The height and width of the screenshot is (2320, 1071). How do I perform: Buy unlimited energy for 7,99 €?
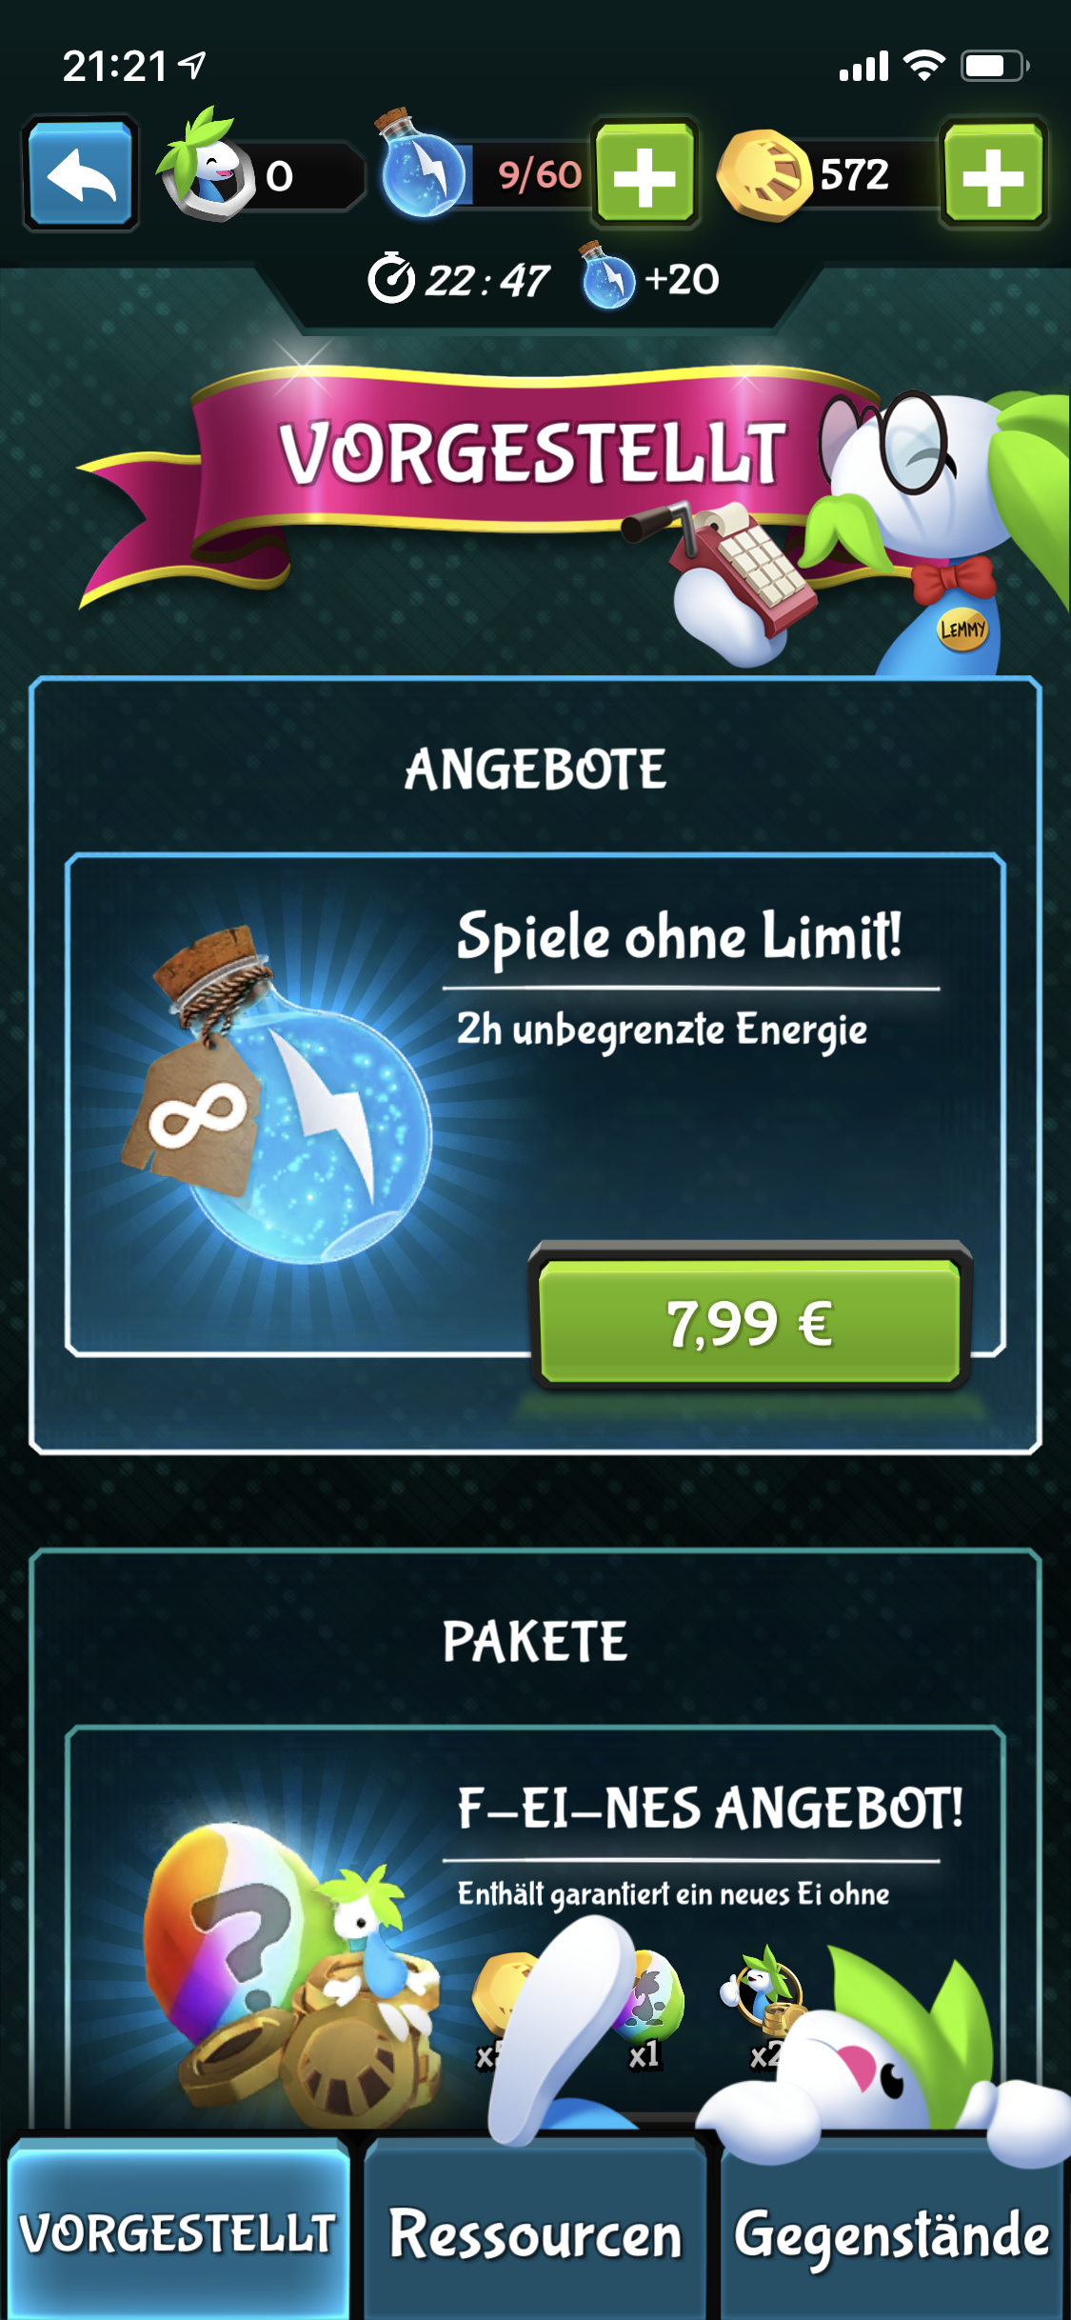click(750, 1322)
